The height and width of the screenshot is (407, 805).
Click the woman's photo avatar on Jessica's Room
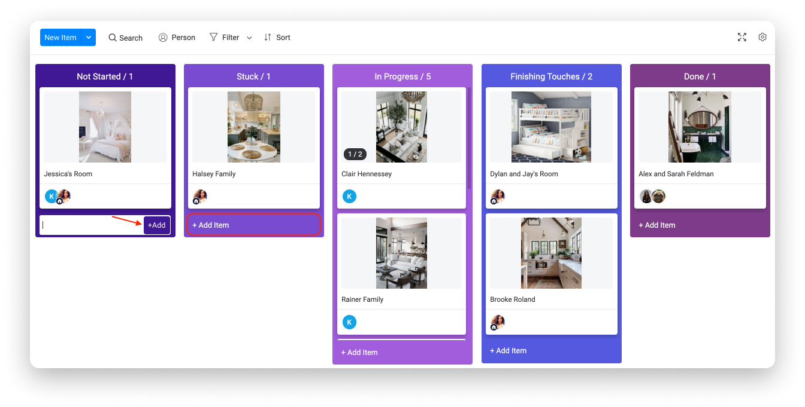[x=64, y=197]
